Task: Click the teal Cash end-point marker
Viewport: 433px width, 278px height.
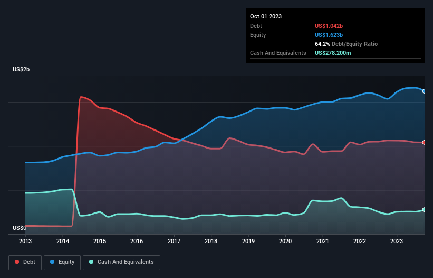Action: pyautogui.click(x=424, y=210)
